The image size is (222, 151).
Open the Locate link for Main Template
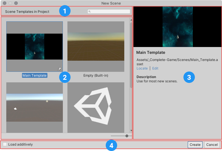click(x=142, y=68)
